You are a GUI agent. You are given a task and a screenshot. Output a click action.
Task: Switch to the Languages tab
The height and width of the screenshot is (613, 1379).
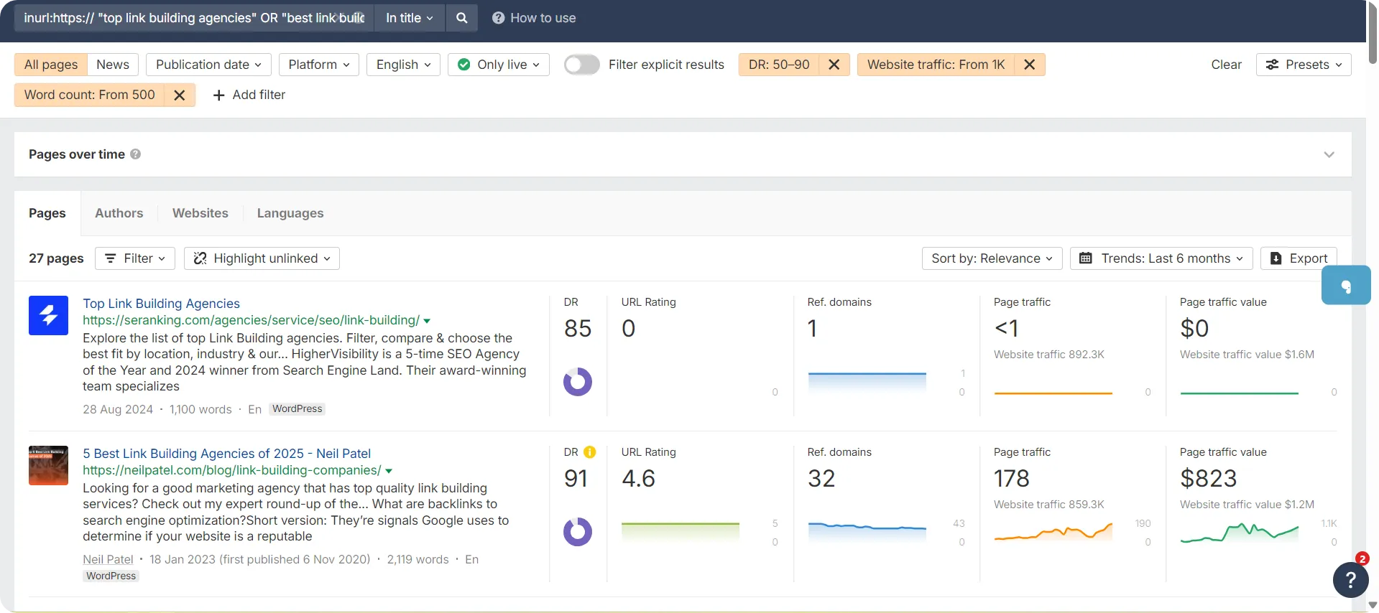point(290,213)
